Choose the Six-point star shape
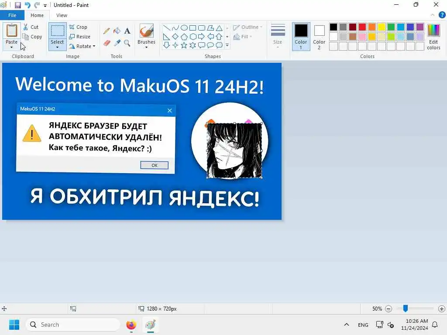 (x=193, y=45)
